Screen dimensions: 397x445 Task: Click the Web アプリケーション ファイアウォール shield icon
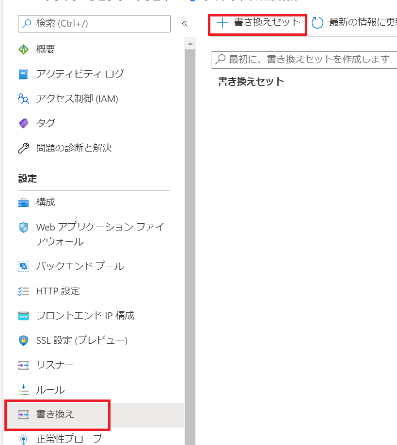pos(23,227)
